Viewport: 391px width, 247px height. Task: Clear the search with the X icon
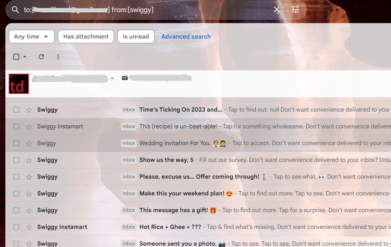tap(276, 9)
